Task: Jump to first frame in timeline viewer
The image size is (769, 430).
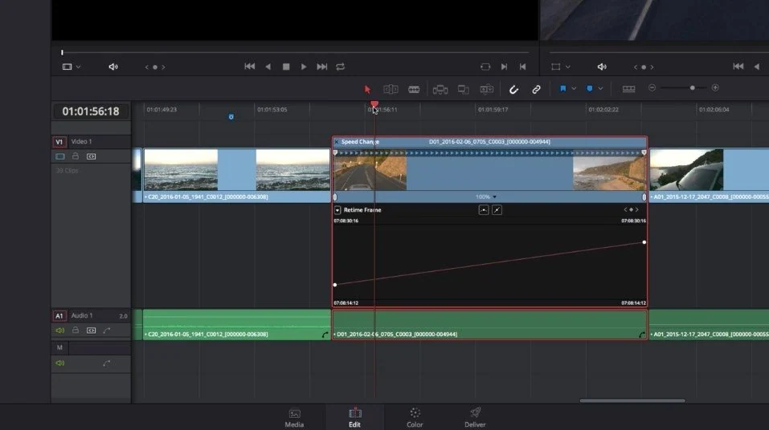Action: [x=249, y=67]
